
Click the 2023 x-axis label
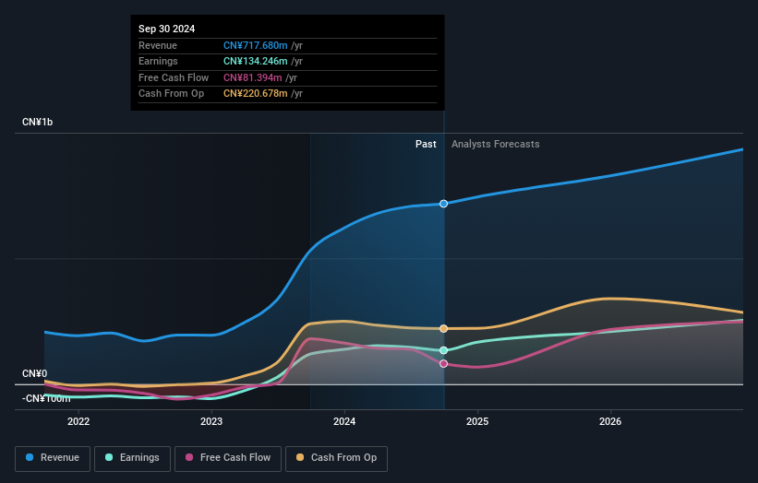coord(211,421)
